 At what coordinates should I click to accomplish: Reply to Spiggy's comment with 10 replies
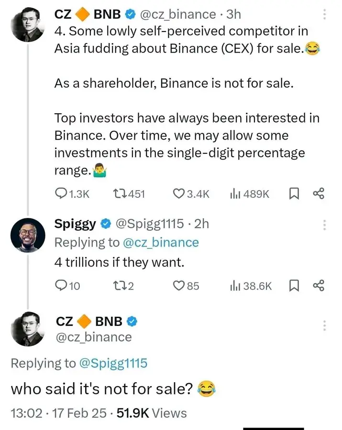(x=61, y=286)
